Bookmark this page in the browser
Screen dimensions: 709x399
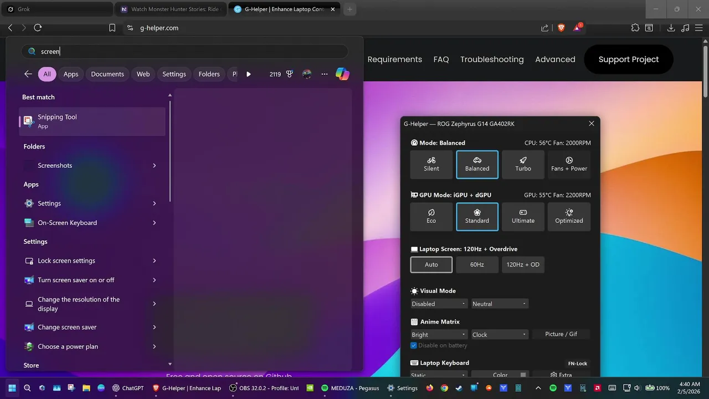pos(112,28)
